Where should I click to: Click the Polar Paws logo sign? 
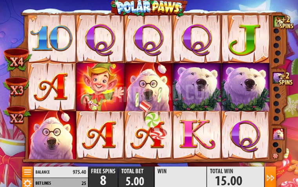149,7
